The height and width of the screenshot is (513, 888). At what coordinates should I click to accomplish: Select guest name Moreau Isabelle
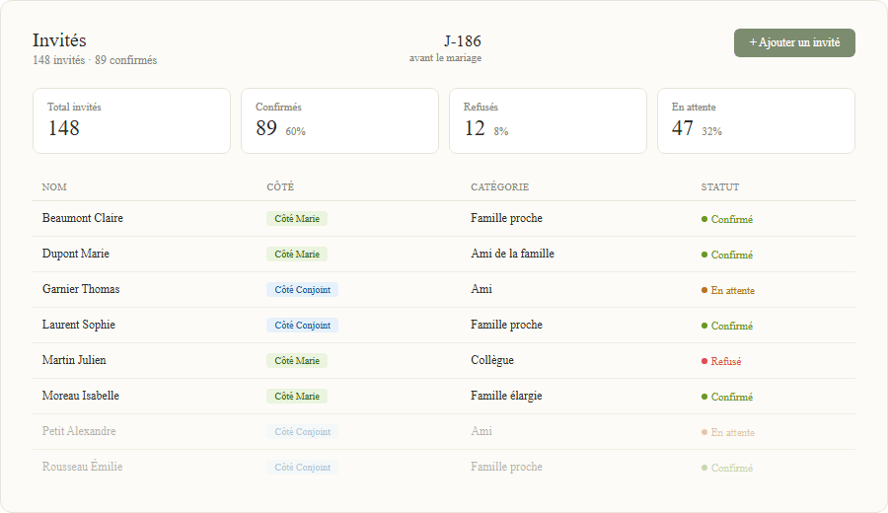point(81,396)
